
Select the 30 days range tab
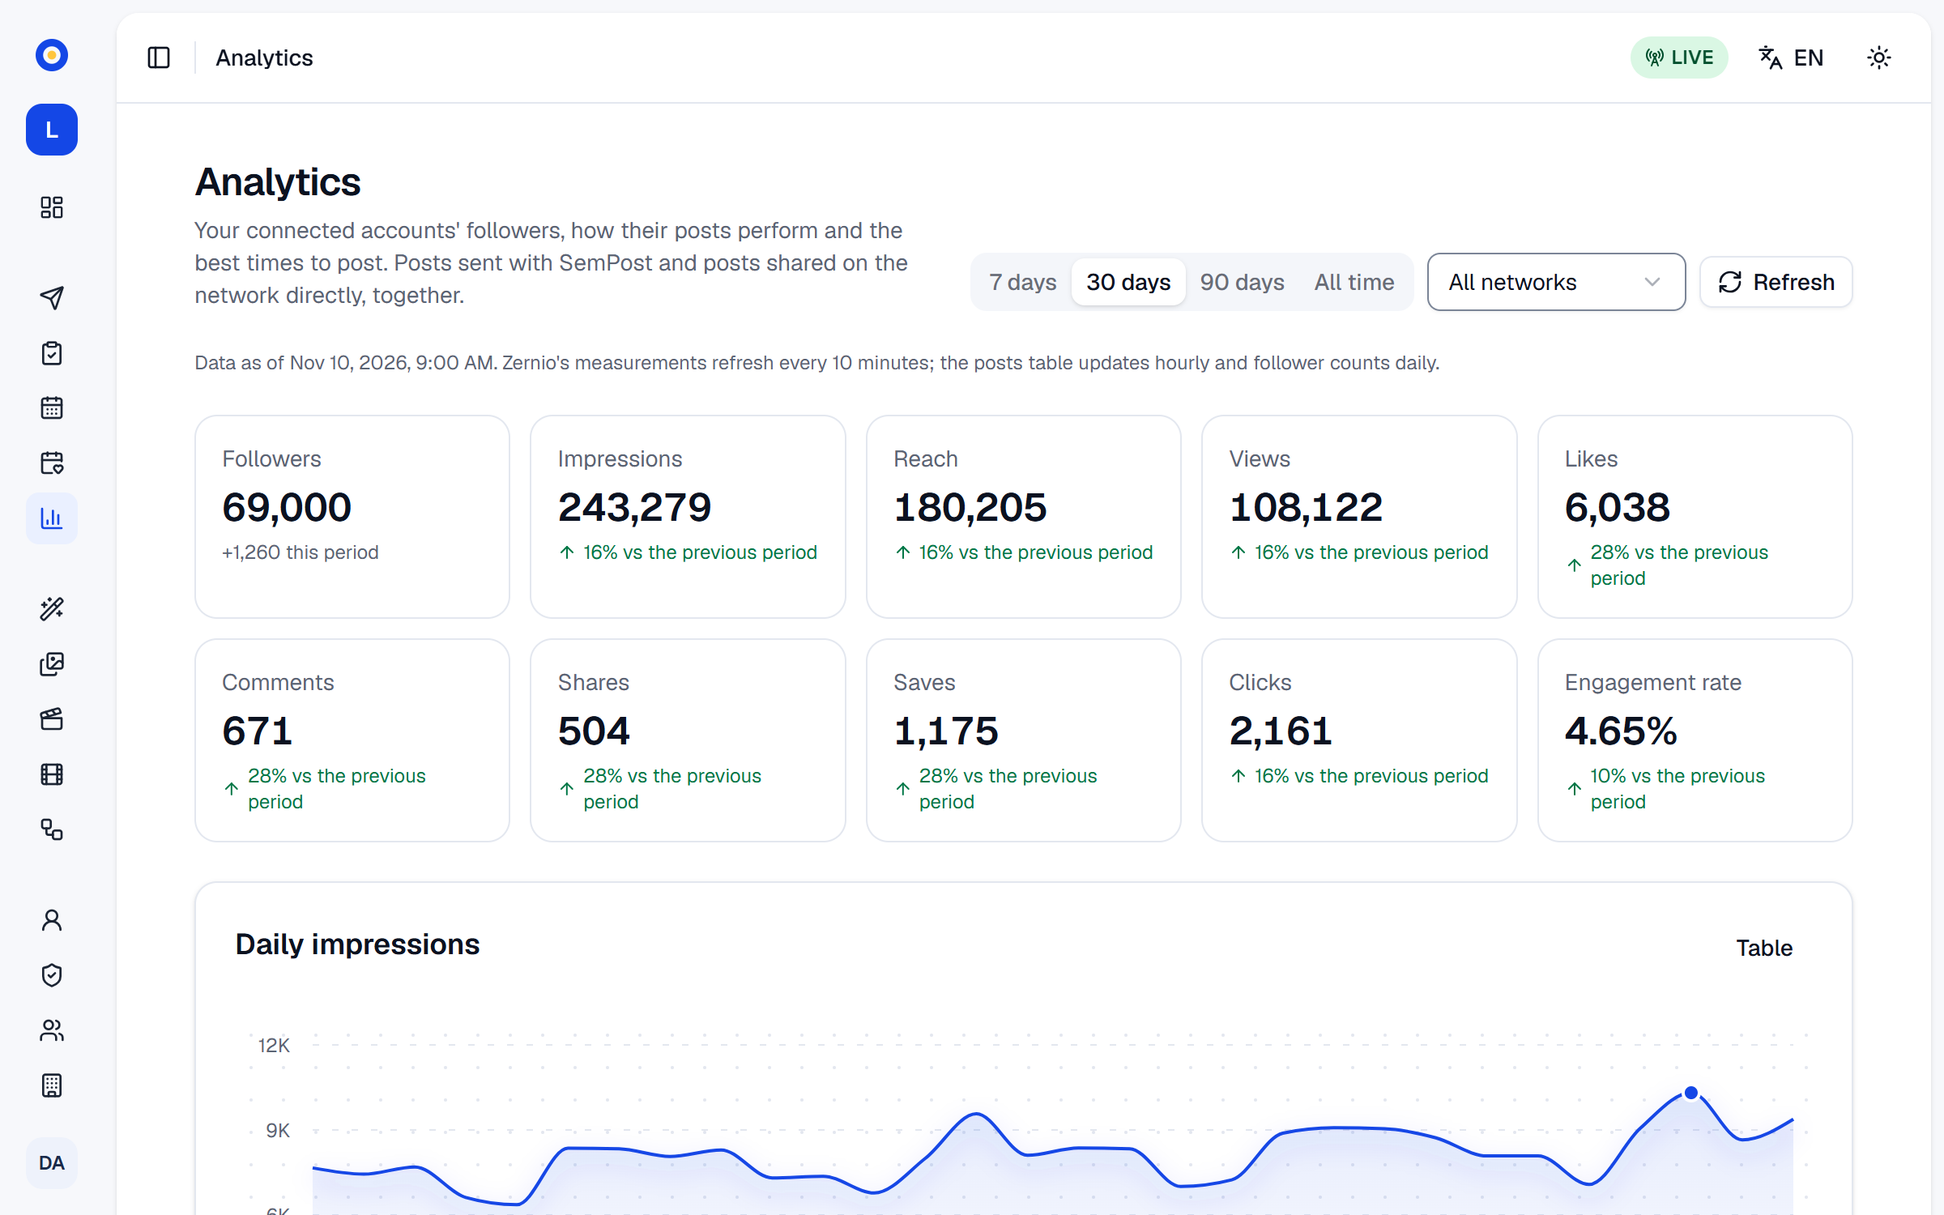[x=1128, y=282]
